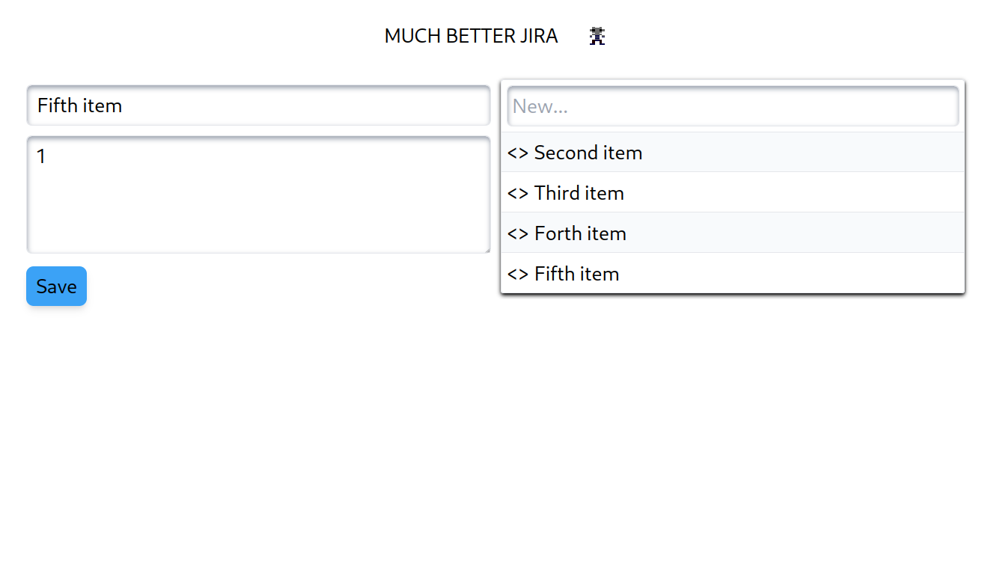Click the Save button
The width and height of the screenshot is (988, 588).
pos(56,287)
